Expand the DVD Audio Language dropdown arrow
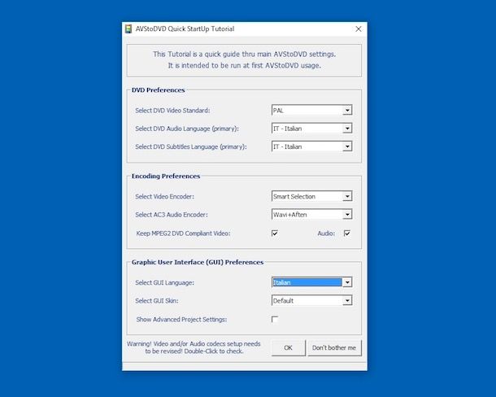This screenshot has width=496, height=397. click(347, 129)
